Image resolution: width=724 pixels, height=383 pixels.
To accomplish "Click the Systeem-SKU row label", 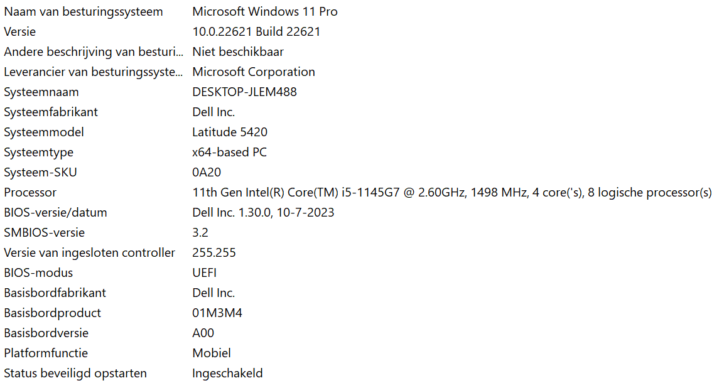I will (40, 172).
